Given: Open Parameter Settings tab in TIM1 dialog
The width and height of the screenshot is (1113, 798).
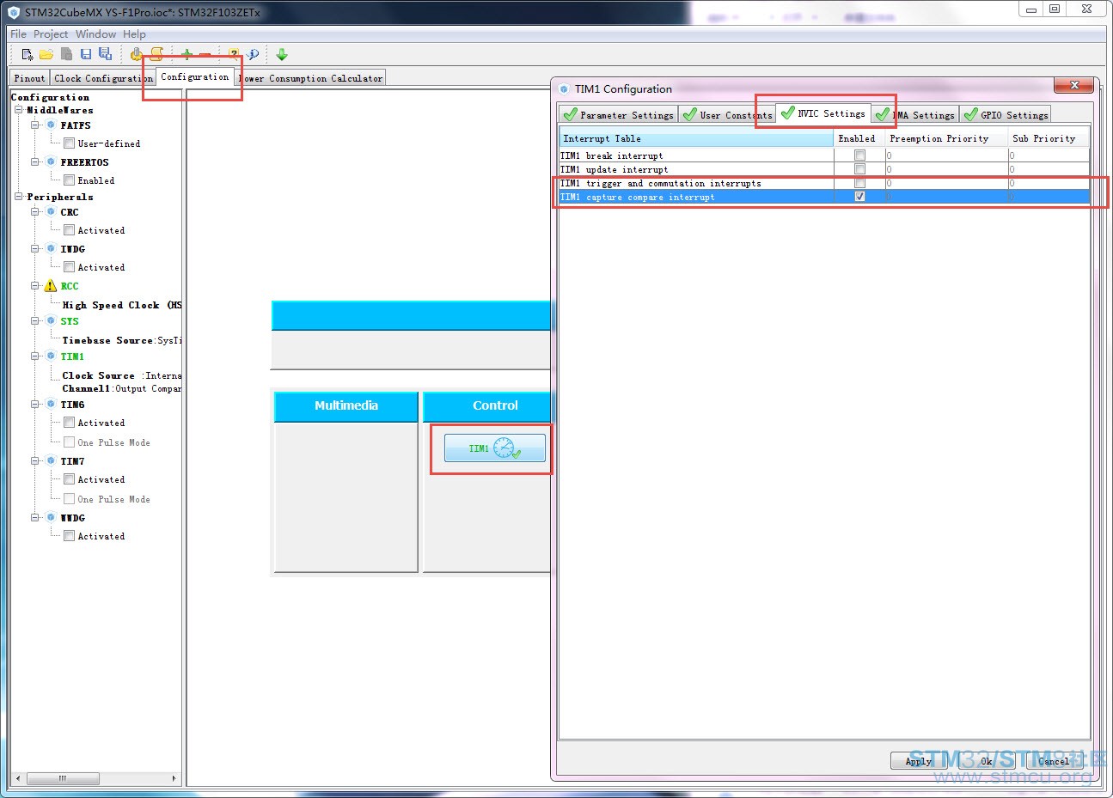Looking at the screenshot, I should click(x=618, y=115).
